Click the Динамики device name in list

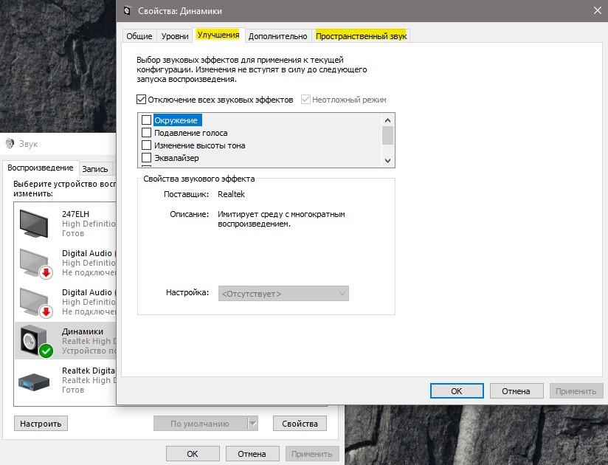tap(83, 331)
